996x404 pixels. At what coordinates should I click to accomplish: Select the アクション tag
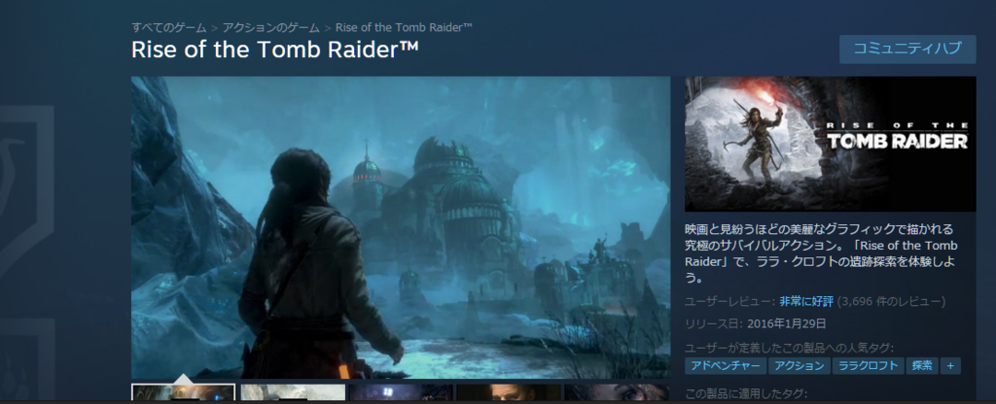tap(799, 366)
